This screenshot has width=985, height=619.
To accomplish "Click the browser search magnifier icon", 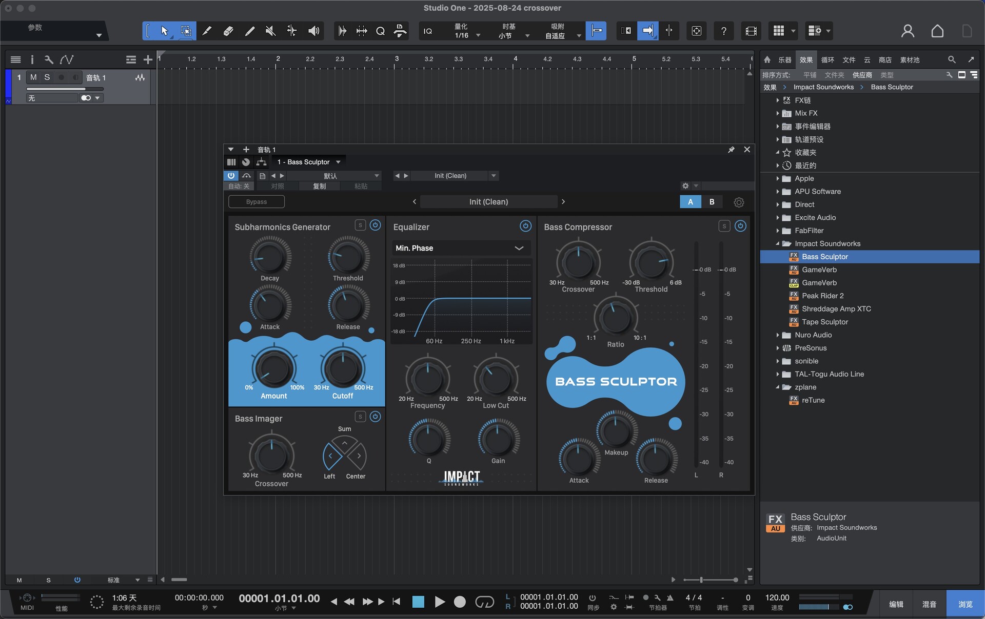I will (x=952, y=60).
